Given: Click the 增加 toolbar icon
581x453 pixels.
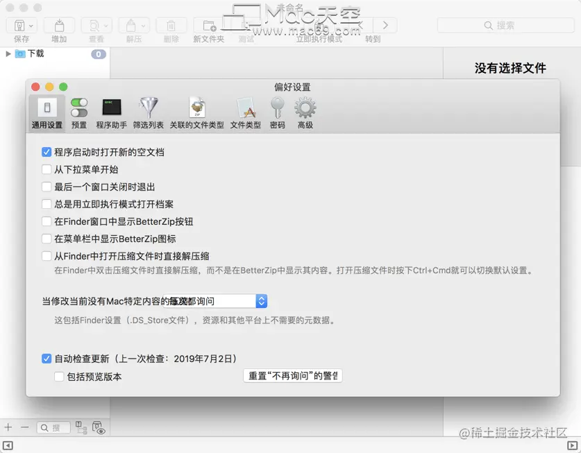Looking at the screenshot, I should click(x=59, y=26).
